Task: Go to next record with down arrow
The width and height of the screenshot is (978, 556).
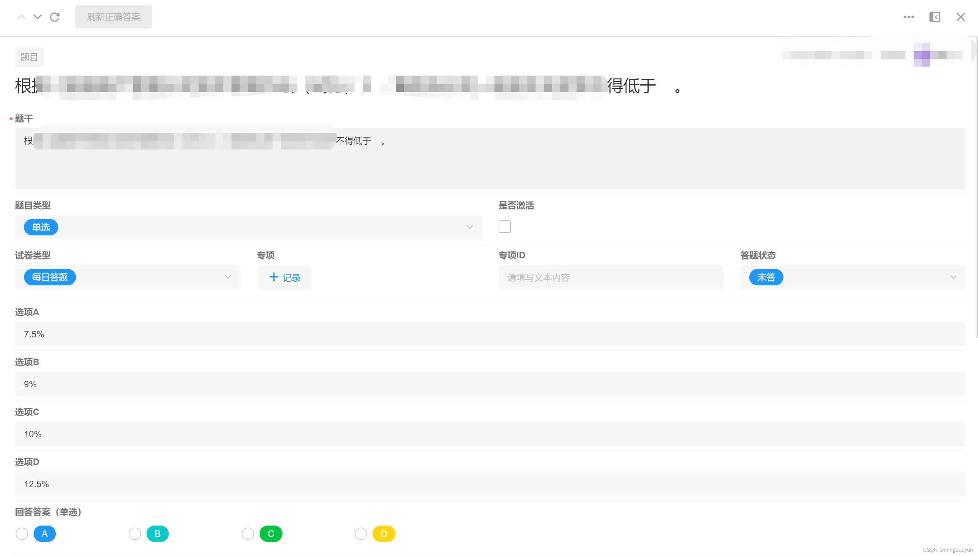Action: 37,17
